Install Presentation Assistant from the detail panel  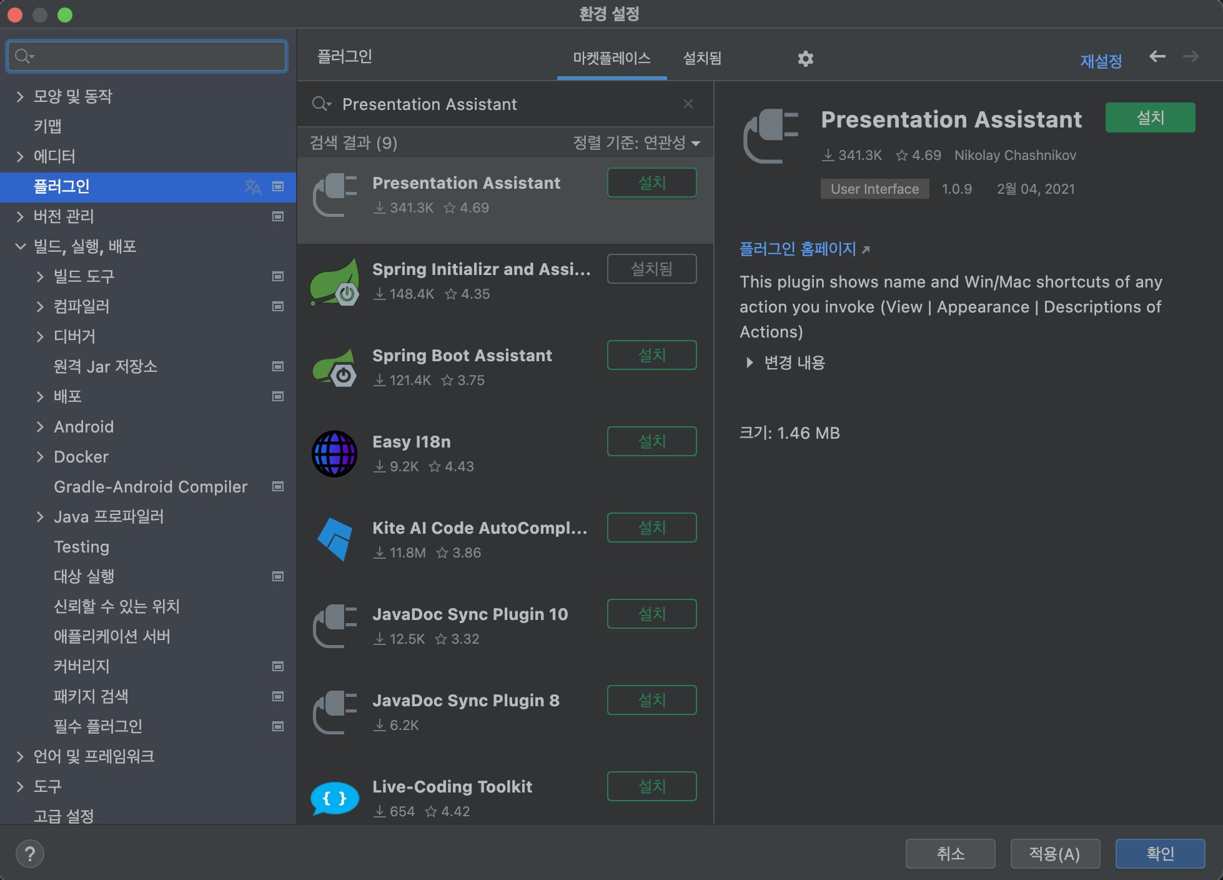(1149, 117)
